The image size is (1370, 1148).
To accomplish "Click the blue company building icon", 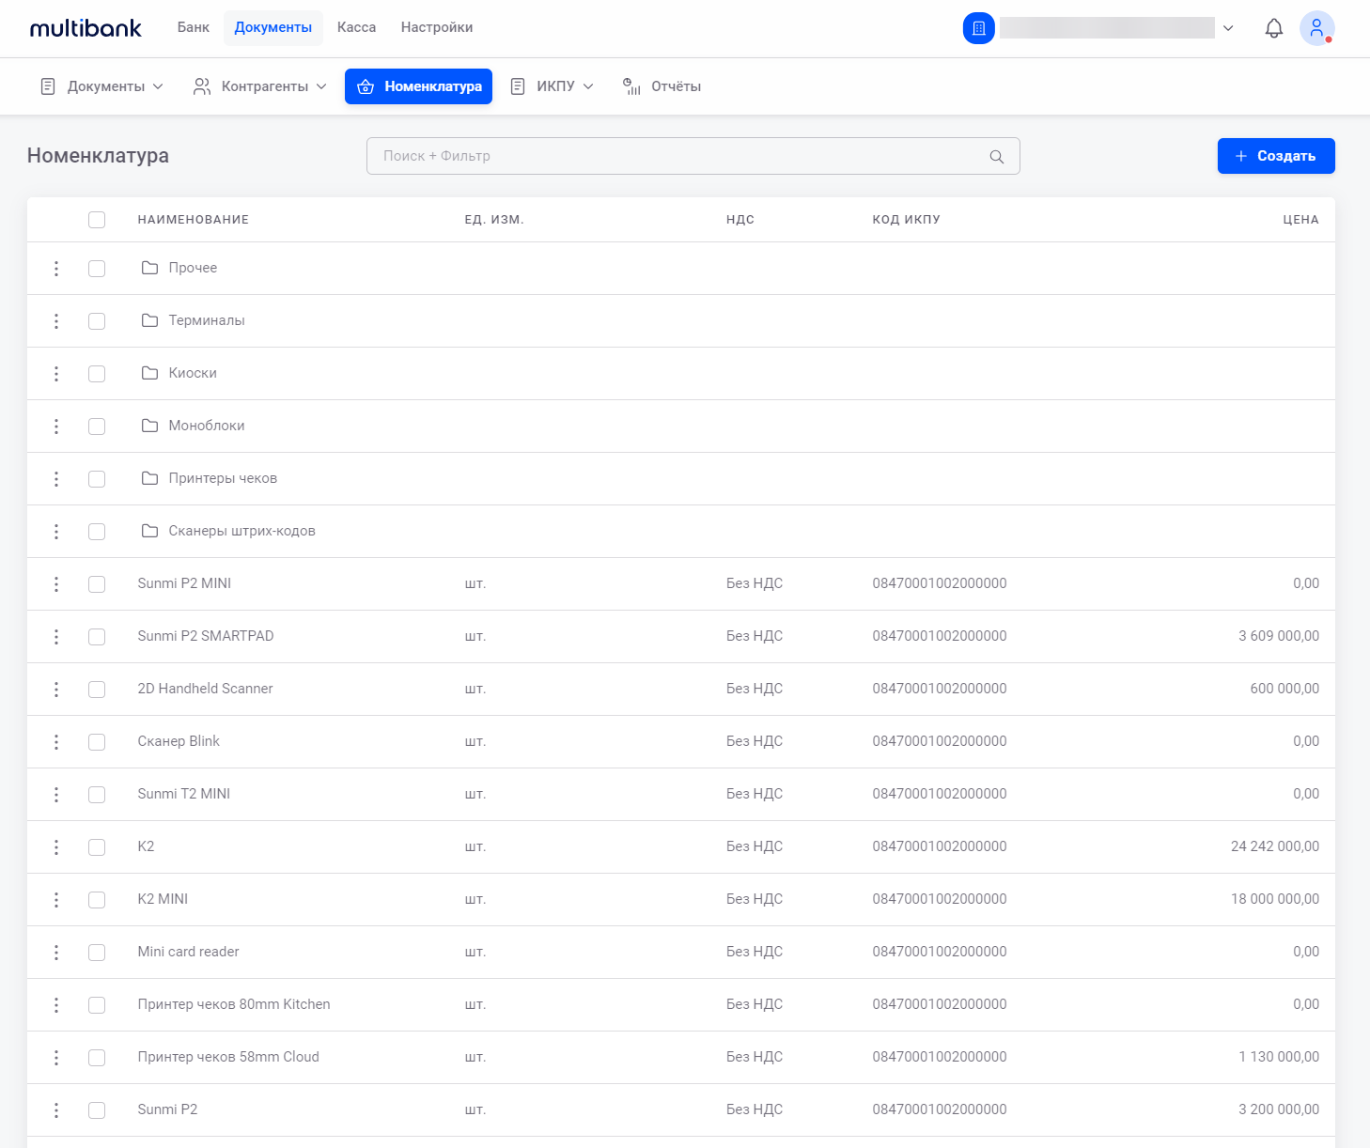I will pyautogui.click(x=979, y=28).
